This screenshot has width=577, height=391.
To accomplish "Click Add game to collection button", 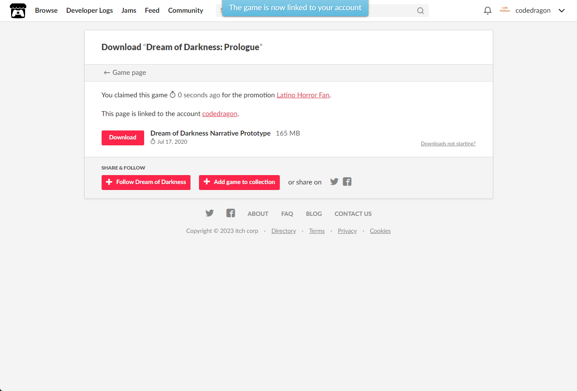I will pos(239,182).
